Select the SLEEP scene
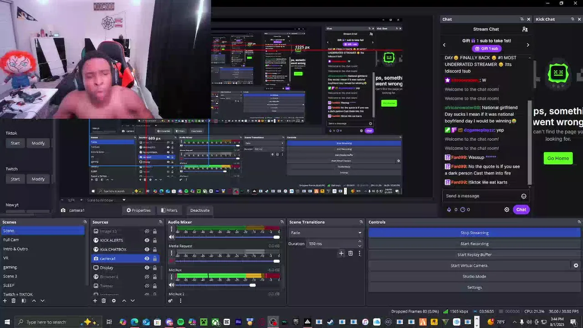The height and width of the screenshot is (328, 583). coord(9,285)
